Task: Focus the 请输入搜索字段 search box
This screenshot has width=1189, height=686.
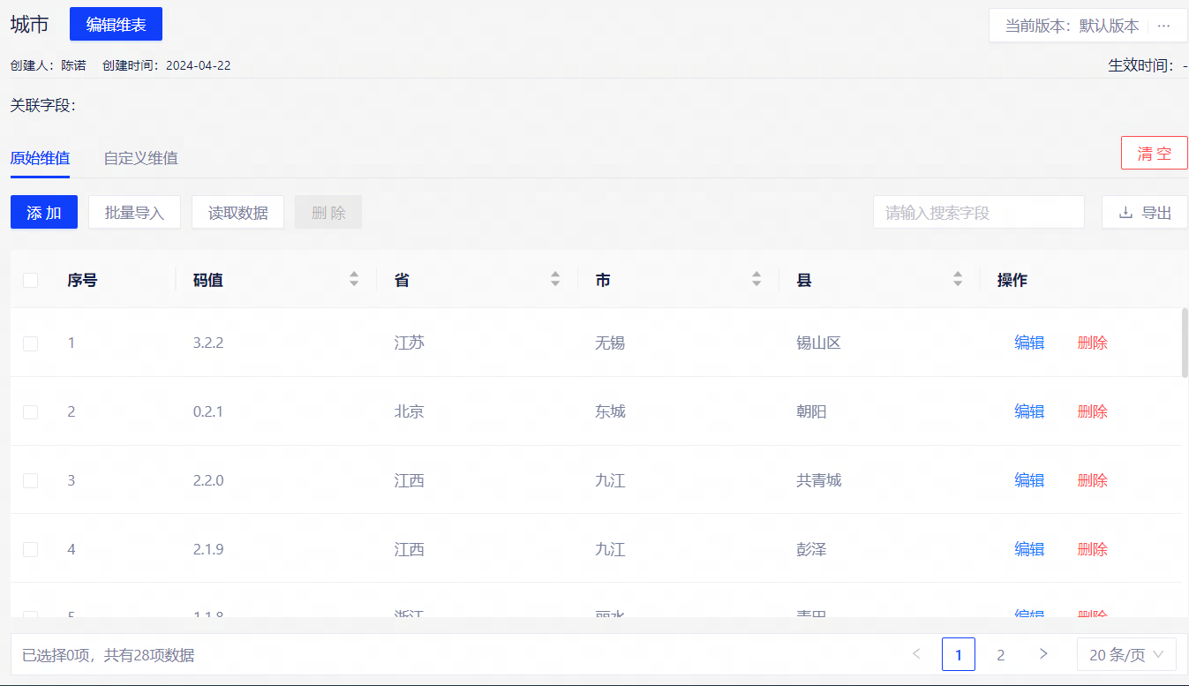Action: [978, 213]
